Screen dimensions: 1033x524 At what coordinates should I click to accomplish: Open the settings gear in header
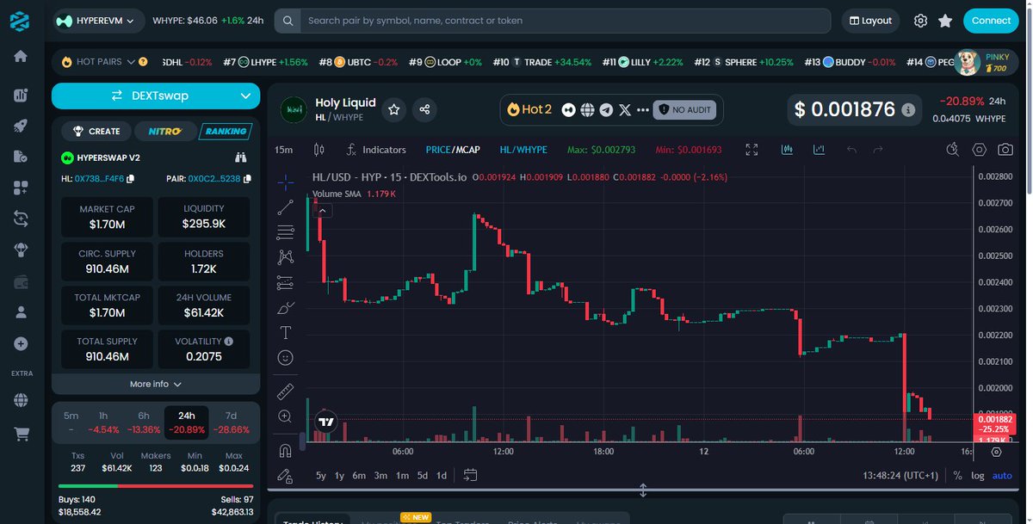click(920, 21)
